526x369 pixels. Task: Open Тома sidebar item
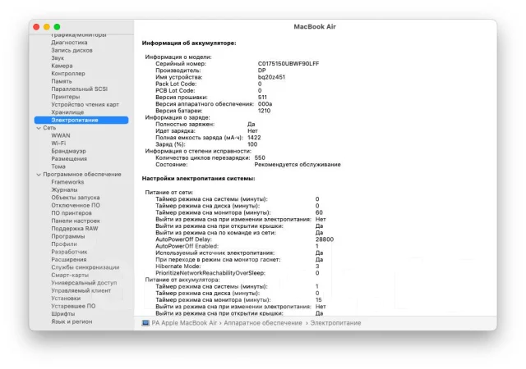coord(58,166)
